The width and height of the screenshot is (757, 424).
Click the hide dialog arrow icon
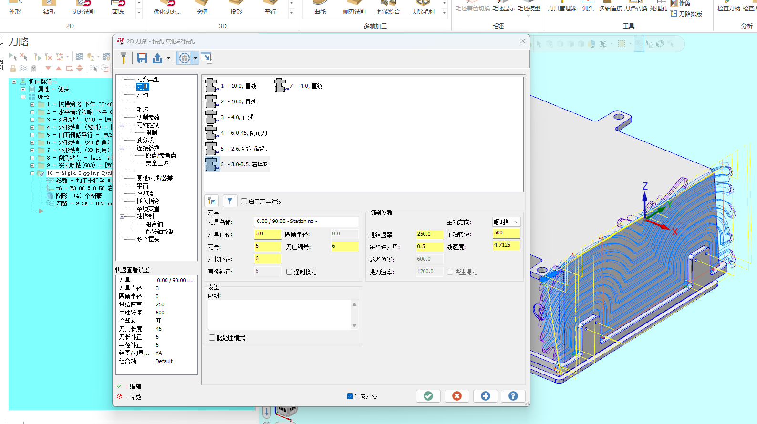[x=206, y=58]
